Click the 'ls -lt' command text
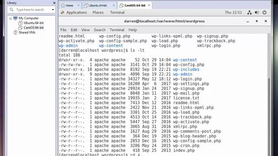278x156 pixels. (137, 50)
